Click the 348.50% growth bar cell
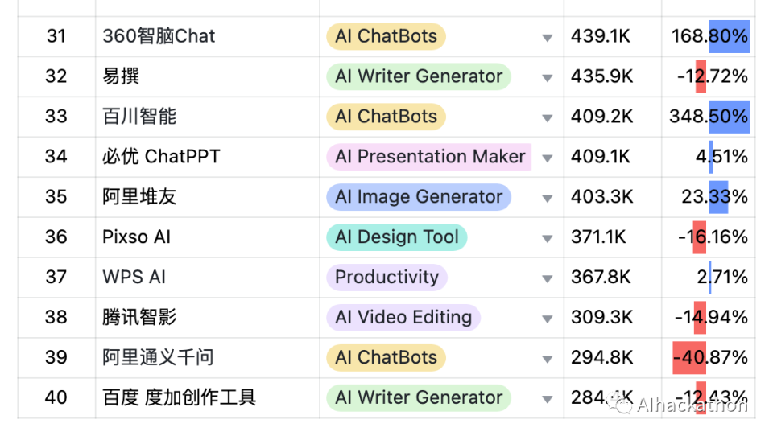 709,117
